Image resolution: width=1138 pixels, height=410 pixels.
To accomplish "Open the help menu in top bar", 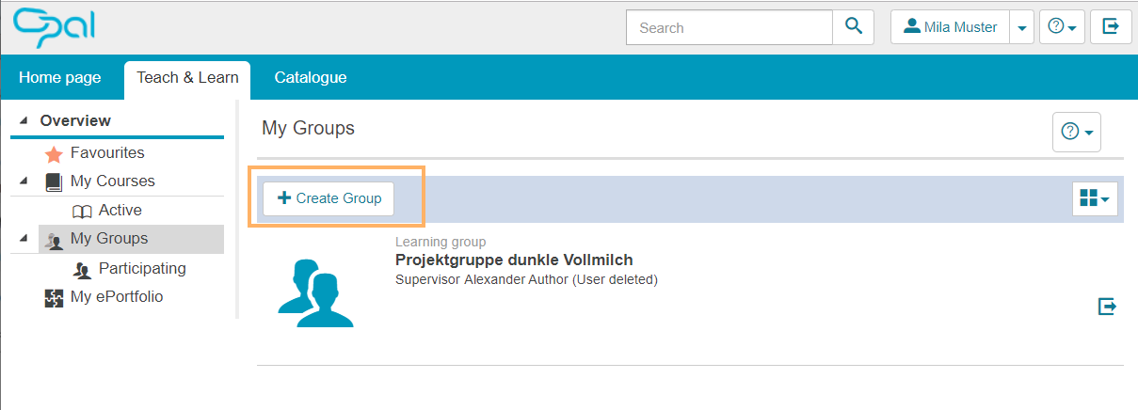I will pos(1062,27).
